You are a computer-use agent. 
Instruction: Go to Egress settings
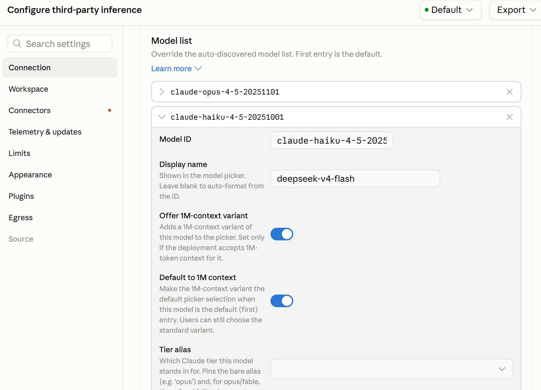tap(60, 217)
